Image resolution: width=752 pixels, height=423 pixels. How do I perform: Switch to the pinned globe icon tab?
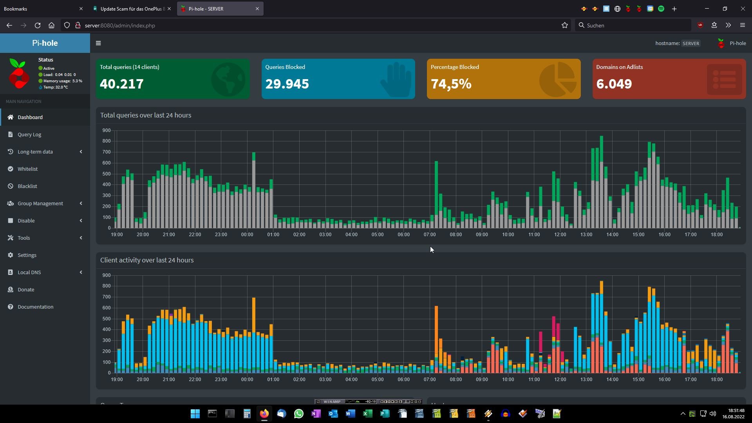coord(617,9)
